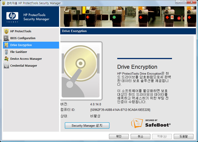Click the BIOS Configuration computer icon
The image size is (198, 142).
click(x=6, y=38)
